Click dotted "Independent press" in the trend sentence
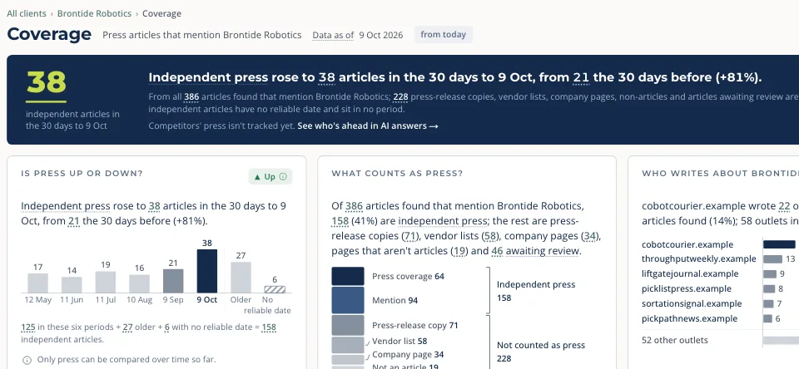 click(65, 206)
